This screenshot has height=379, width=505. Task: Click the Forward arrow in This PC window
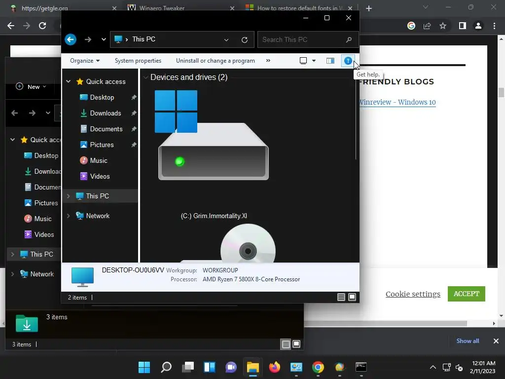(x=88, y=39)
